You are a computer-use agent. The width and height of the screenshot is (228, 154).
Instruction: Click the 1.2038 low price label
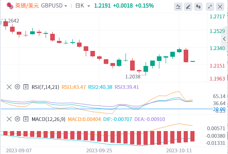(133, 77)
